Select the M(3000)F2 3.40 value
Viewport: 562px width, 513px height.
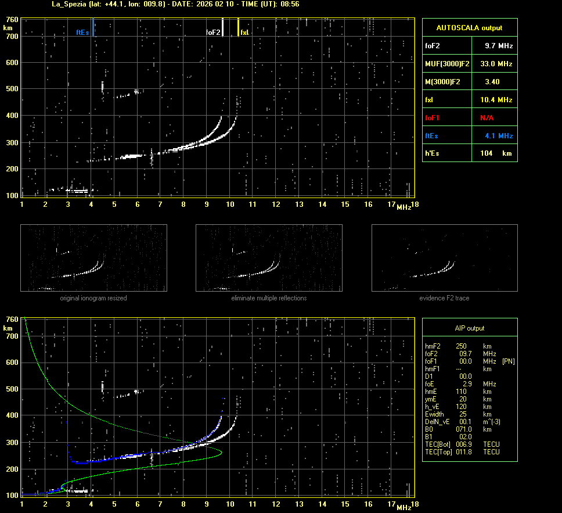click(x=492, y=82)
